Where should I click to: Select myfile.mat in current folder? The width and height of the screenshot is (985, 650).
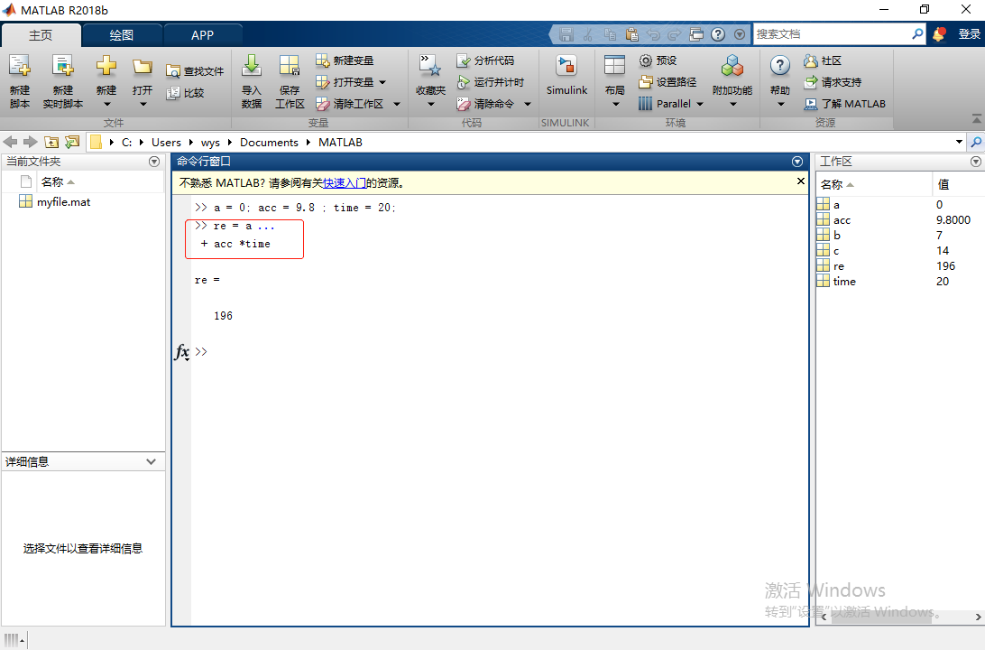tap(63, 202)
